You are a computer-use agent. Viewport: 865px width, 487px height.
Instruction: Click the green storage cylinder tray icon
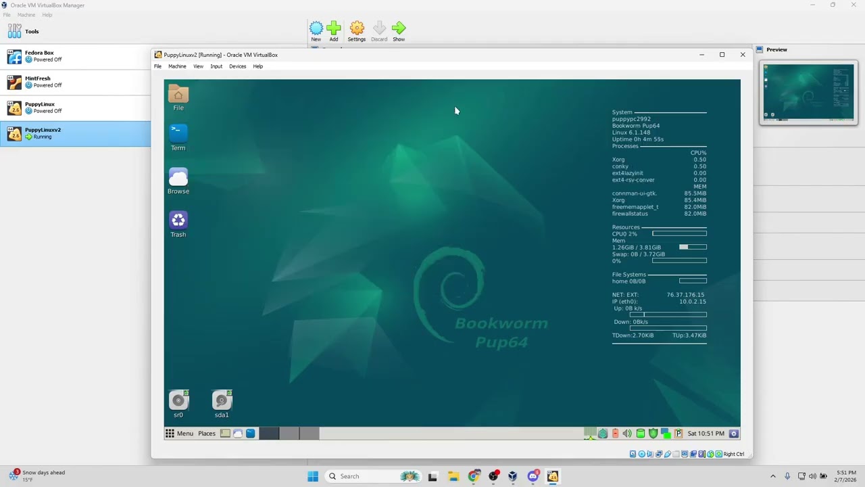pyautogui.click(x=640, y=434)
